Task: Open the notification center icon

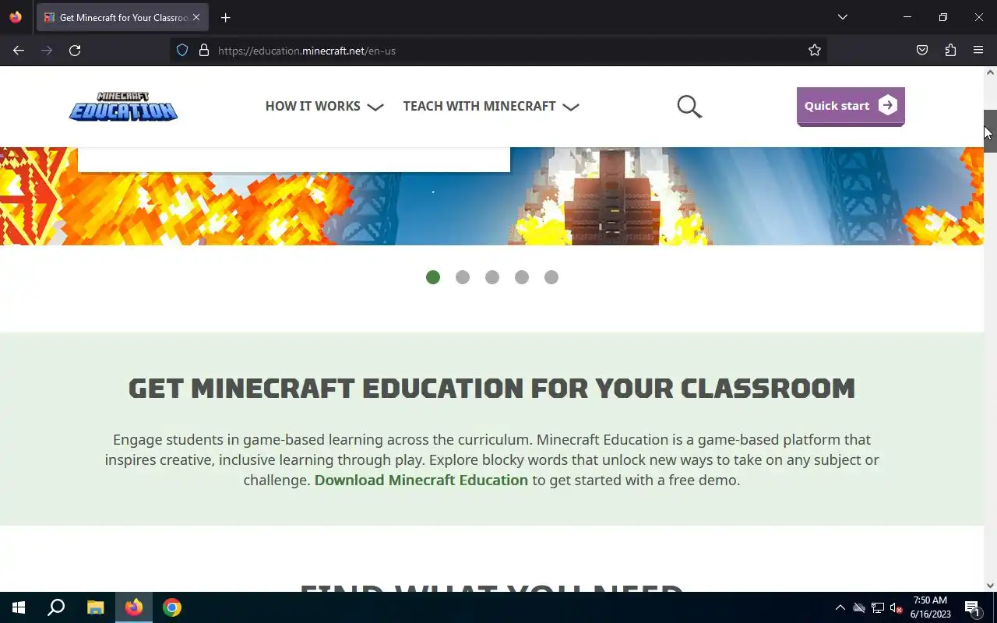Action: [972, 607]
